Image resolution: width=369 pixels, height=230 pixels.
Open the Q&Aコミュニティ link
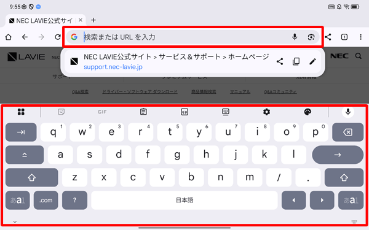click(280, 92)
